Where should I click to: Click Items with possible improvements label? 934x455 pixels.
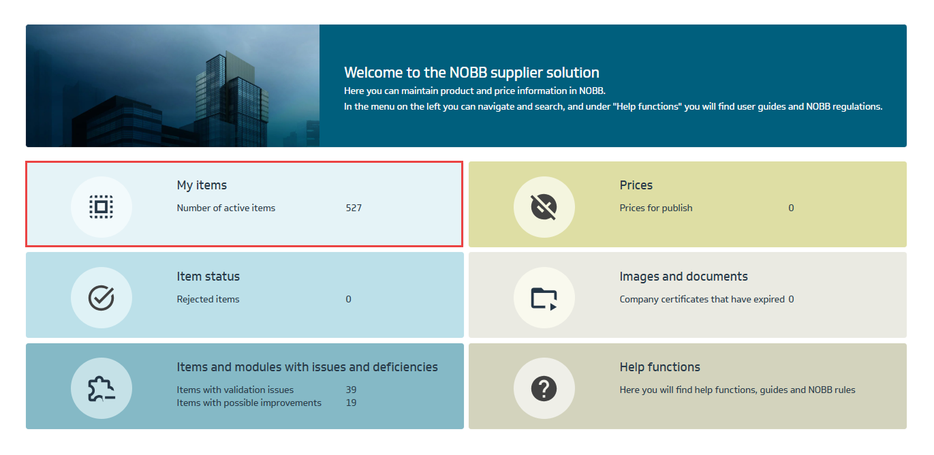pos(249,403)
